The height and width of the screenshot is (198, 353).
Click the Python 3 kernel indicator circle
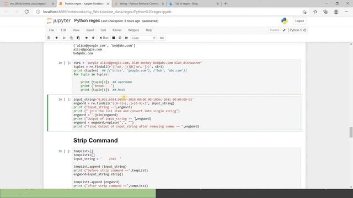[305, 30]
